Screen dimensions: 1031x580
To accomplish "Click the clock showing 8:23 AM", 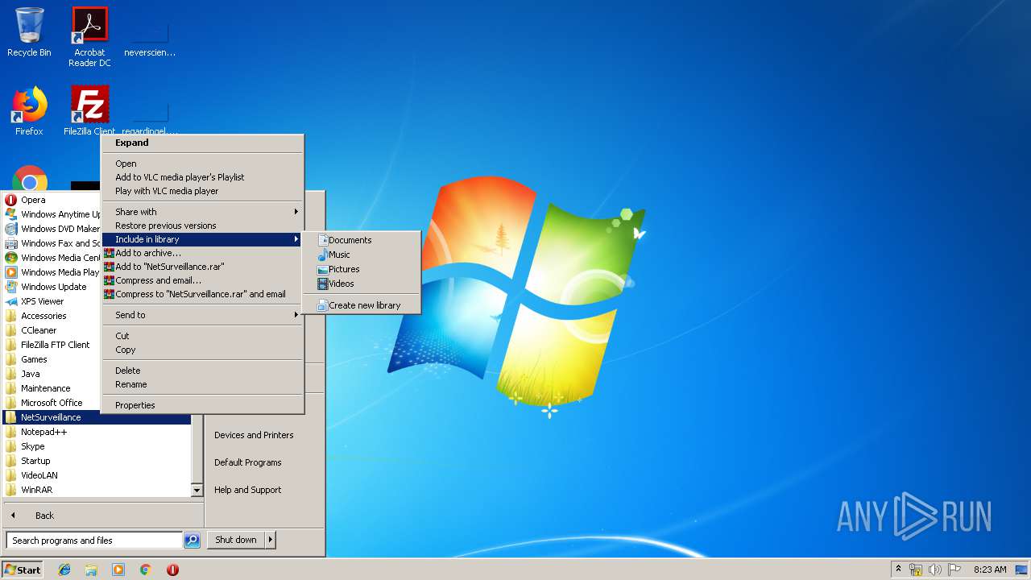I will (990, 570).
